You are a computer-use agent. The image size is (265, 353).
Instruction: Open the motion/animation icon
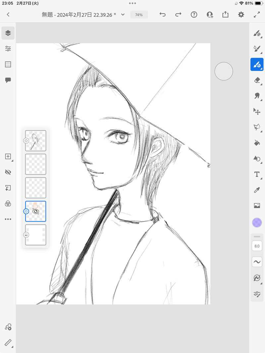[8, 327]
